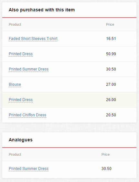This screenshot has width=139, height=182.
Task: Click the 26.00 price in highlighted row
Action: tap(111, 100)
